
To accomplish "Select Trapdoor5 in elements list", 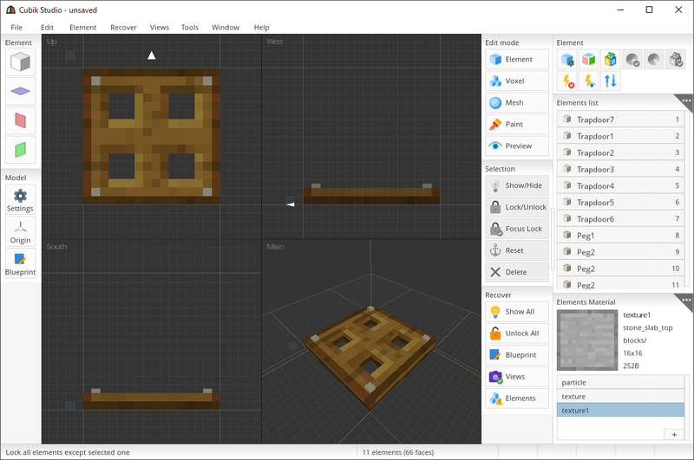I will 620,203.
